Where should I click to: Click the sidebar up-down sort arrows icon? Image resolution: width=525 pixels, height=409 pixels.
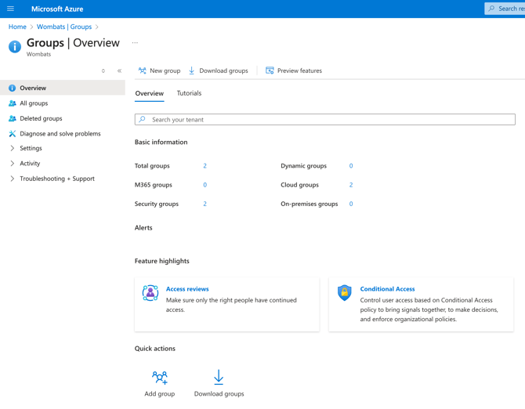(103, 71)
